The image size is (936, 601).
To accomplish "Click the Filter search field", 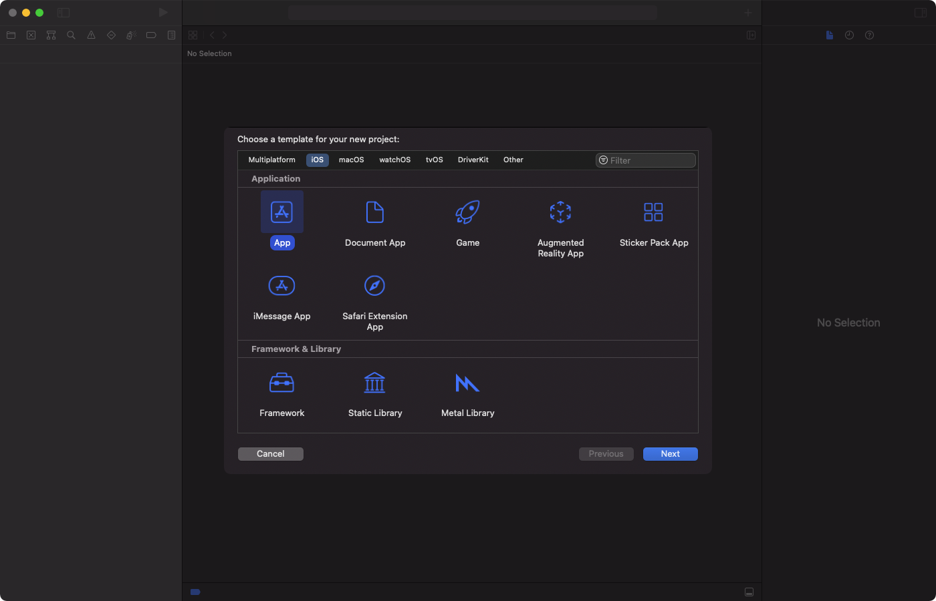I will tap(646, 160).
